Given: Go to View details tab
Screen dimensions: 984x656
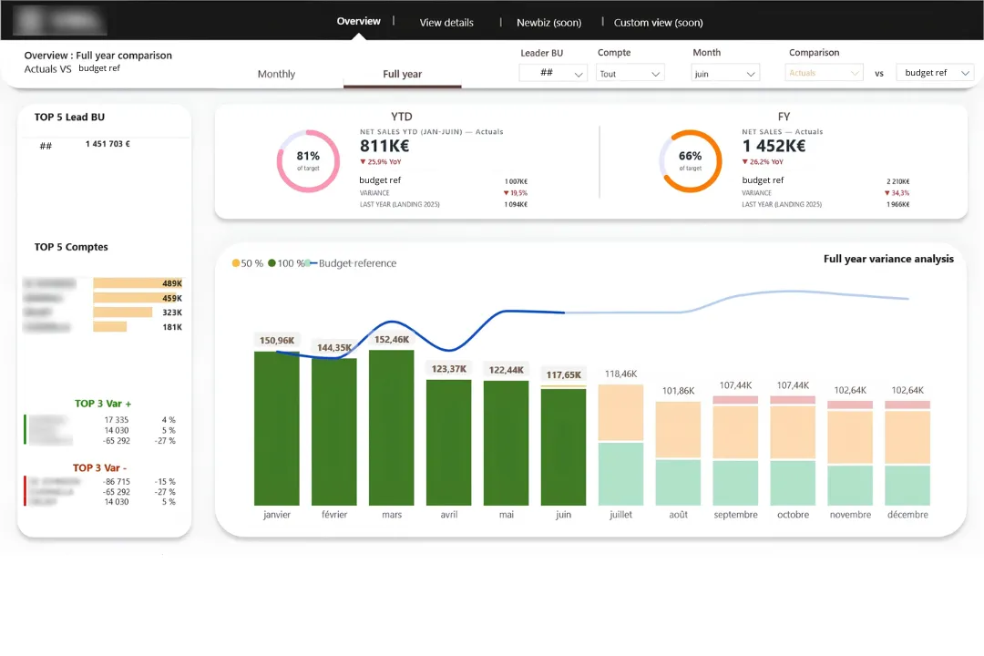Looking at the screenshot, I should [446, 23].
